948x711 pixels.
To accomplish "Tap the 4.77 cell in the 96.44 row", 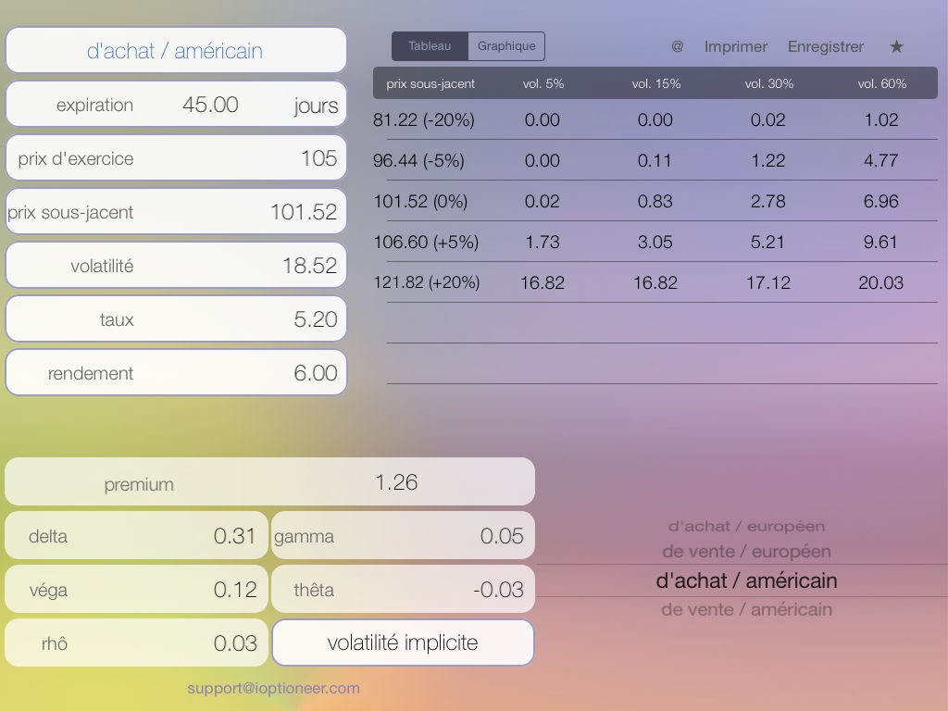I will 881,160.
